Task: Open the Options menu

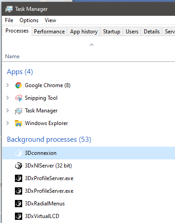Action: [x=29, y=20]
